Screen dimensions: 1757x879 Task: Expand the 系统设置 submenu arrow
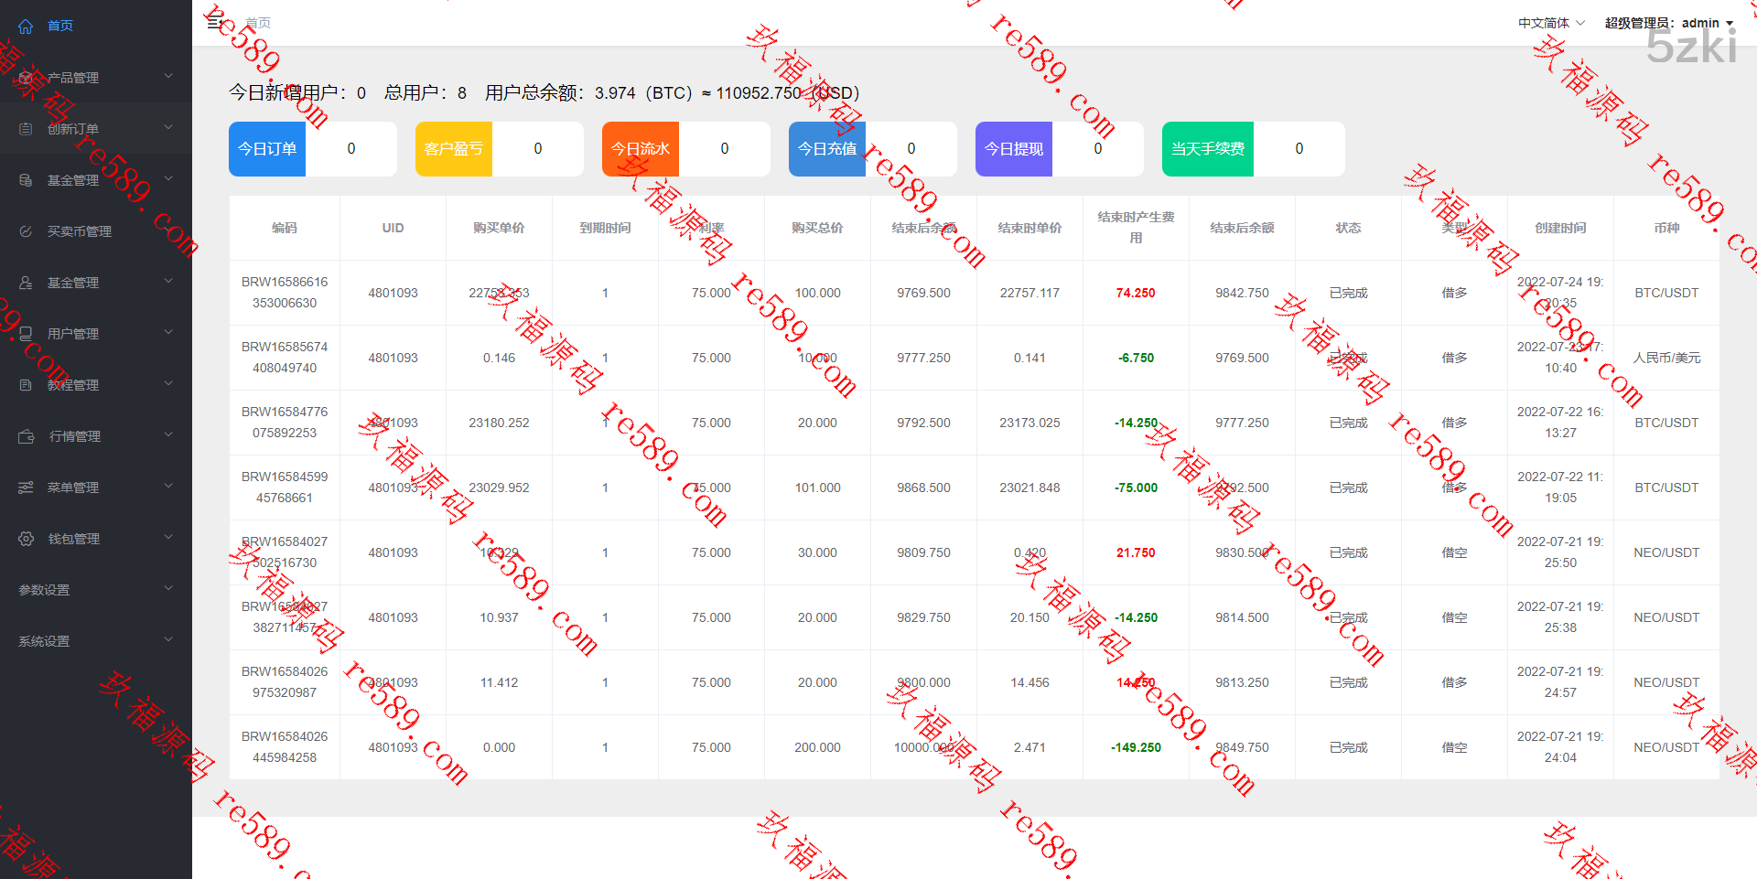coord(168,640)
